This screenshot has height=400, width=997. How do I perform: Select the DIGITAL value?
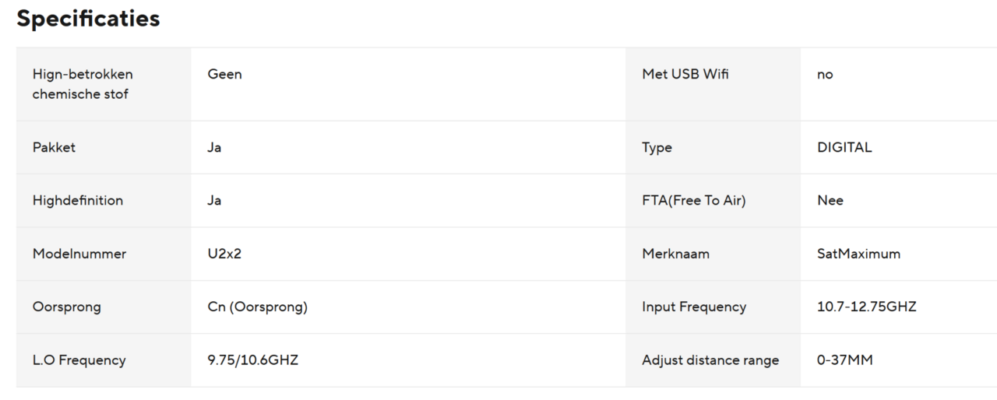pyautogui.click(x=844, y=147)
